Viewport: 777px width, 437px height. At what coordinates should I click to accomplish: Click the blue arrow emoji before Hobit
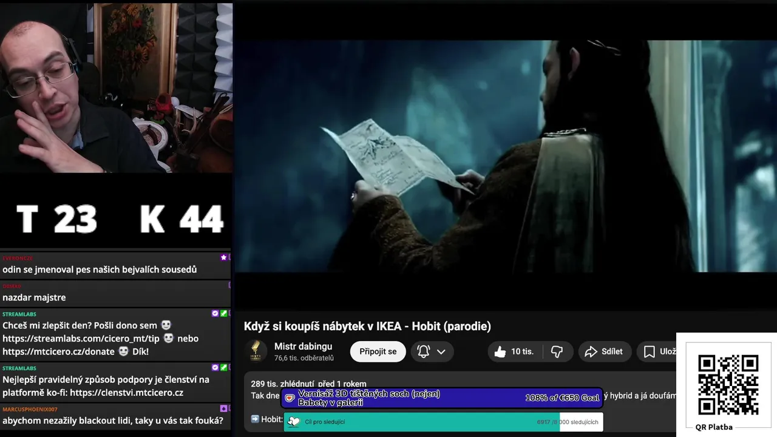255,419
